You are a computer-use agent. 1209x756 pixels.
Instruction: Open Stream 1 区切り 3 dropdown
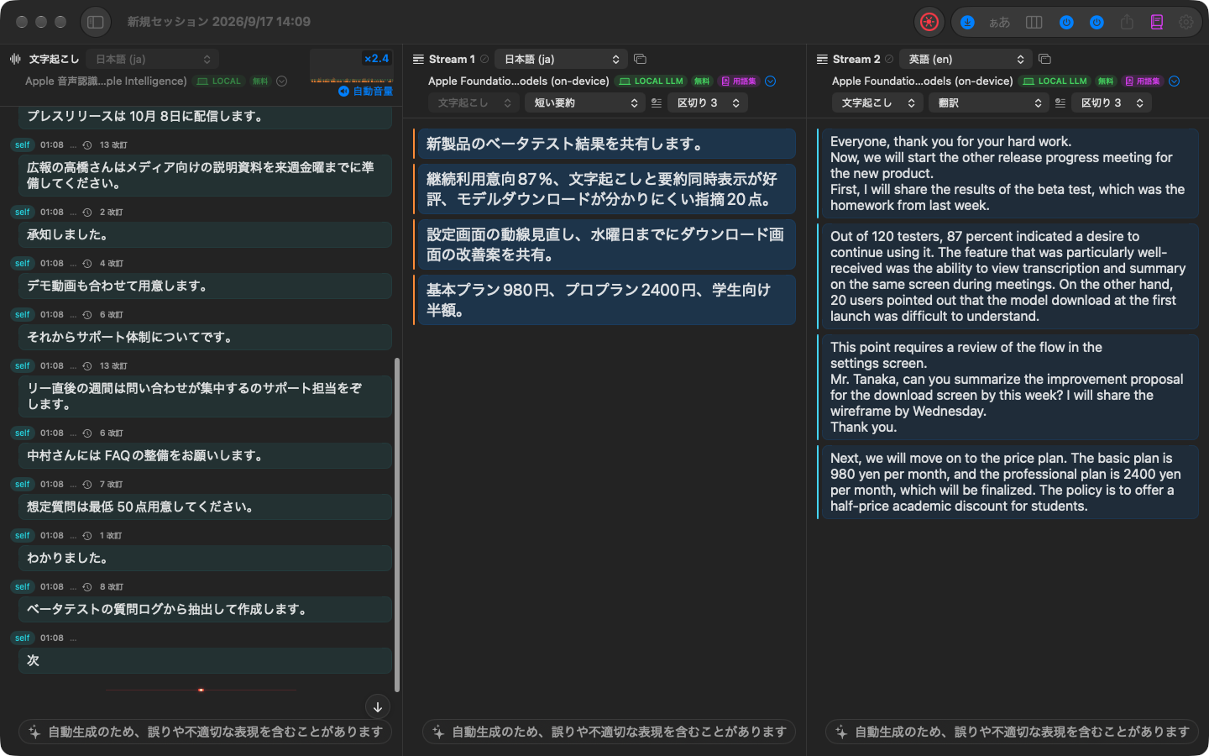(708, 102)
